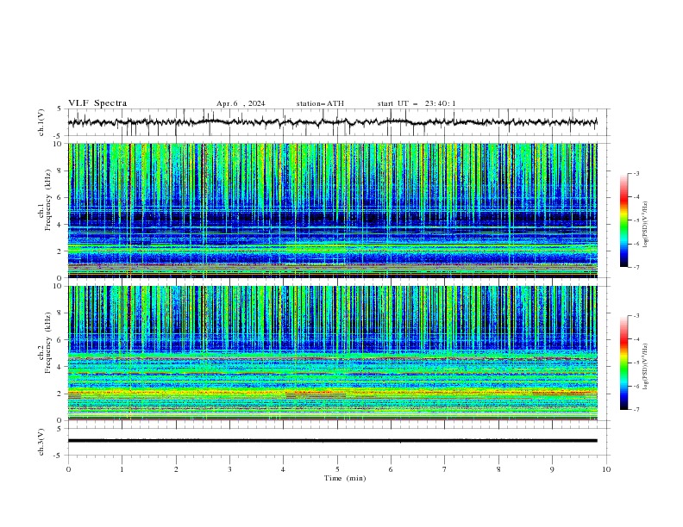The height and width of the screenshot is (527, 683).
Task: Click the ch.2 'Frequency (kHz)' axis label
Action: click(x=48, y=342)
